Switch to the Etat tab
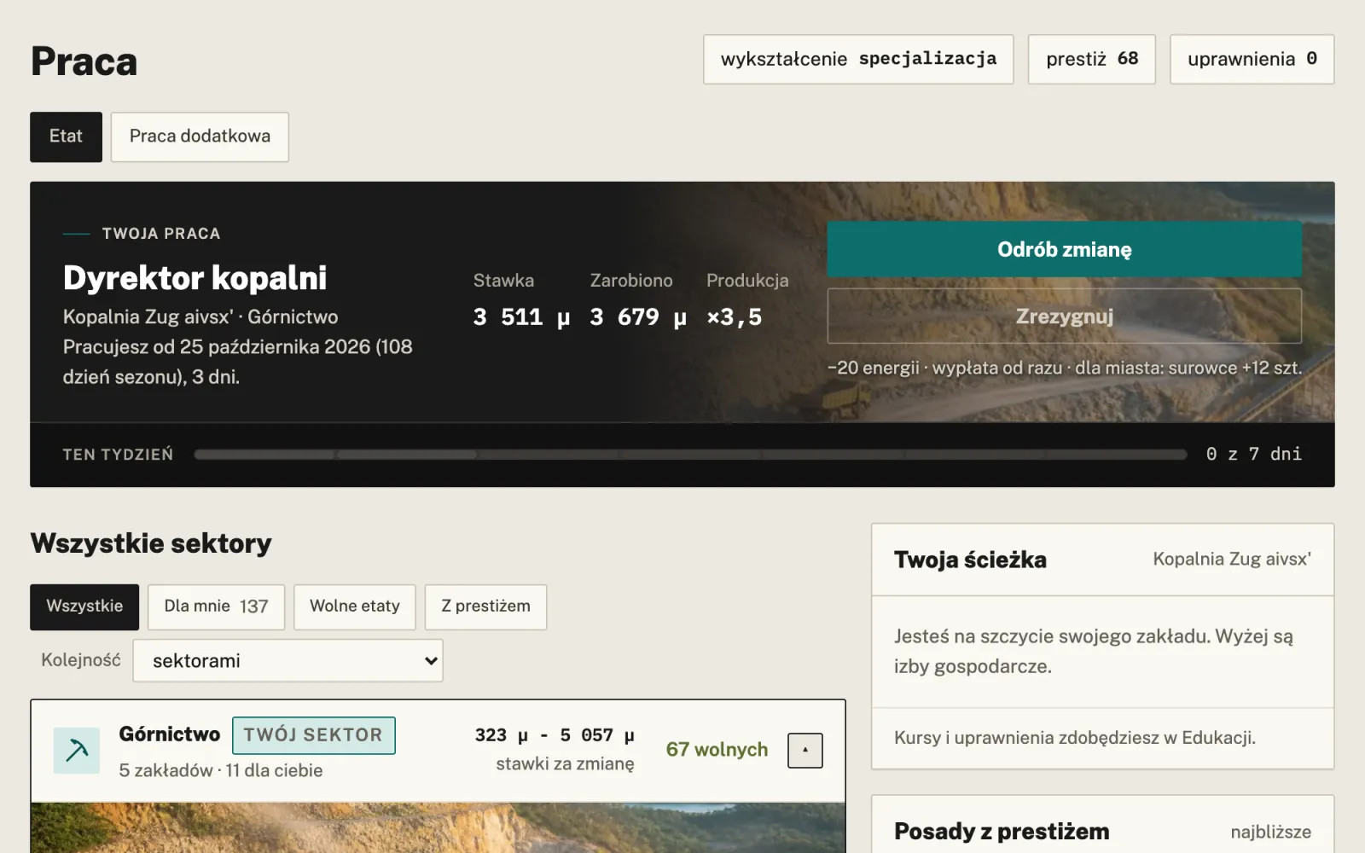Image resolution: width=1365 pixels, height=853 pixels. click(x=66, y=136)
